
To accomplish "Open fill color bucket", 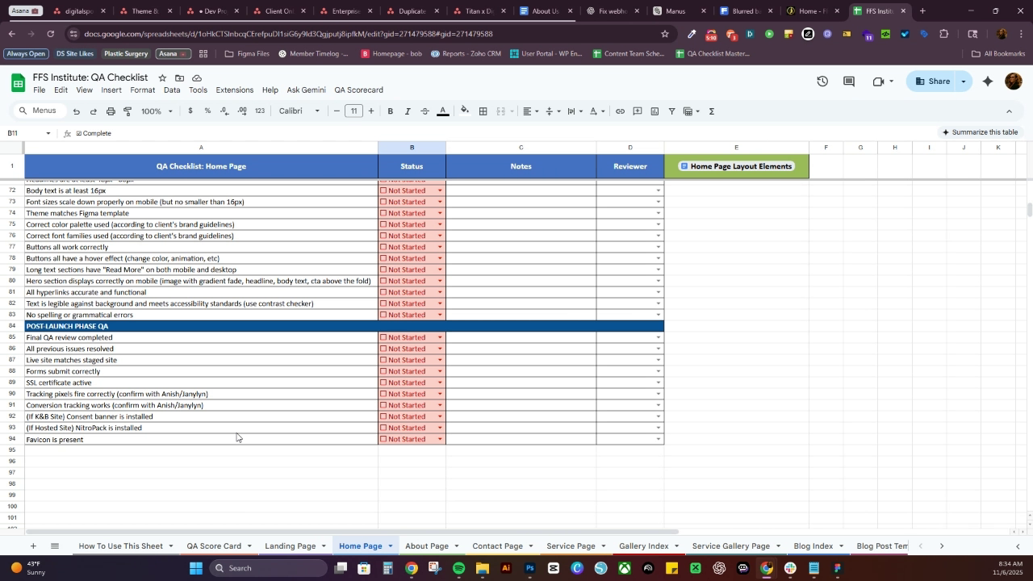I will (465, 111).
